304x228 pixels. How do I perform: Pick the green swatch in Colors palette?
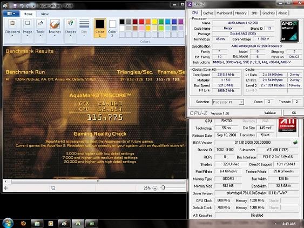pos(161,22)
